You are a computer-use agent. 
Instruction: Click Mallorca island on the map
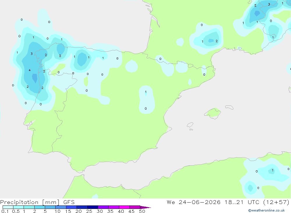click(213, 113)
